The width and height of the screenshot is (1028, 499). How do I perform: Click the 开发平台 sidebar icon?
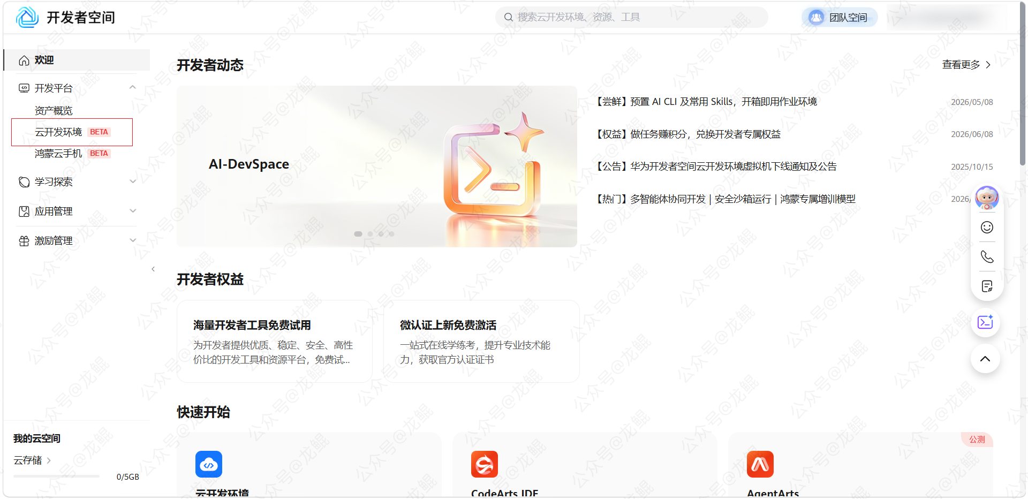24,88
